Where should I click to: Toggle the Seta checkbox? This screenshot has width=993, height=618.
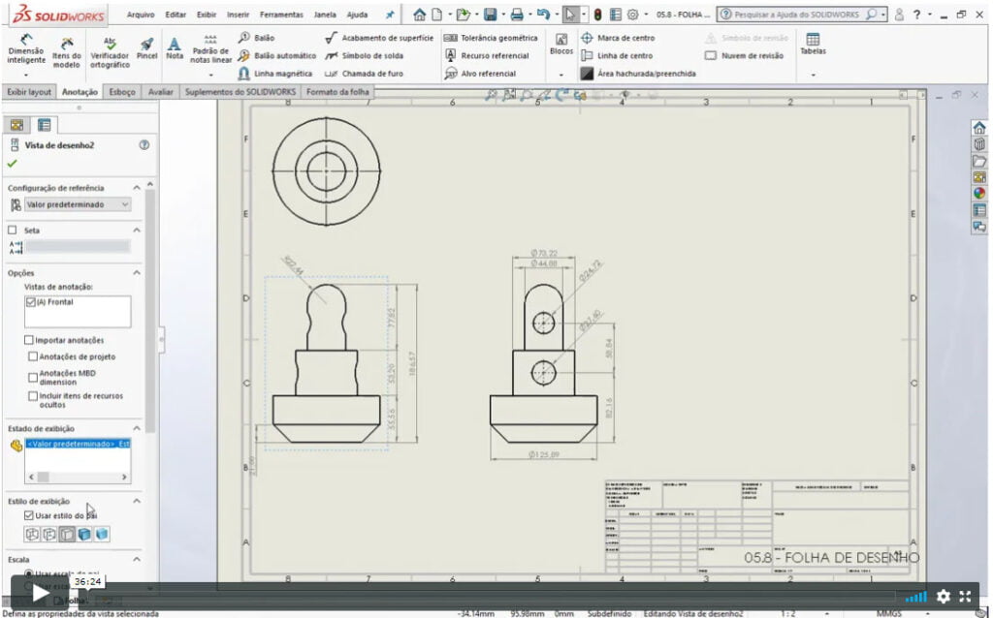point(13,231)
